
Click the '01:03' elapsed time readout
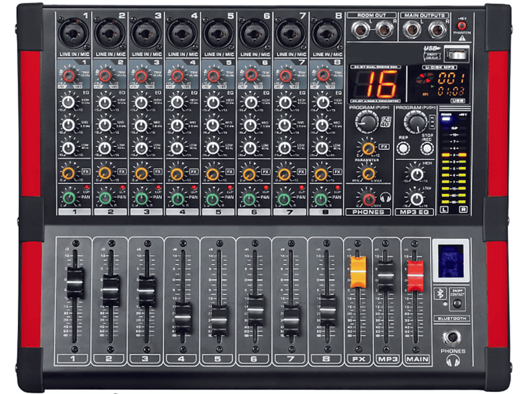click(451, 91)
